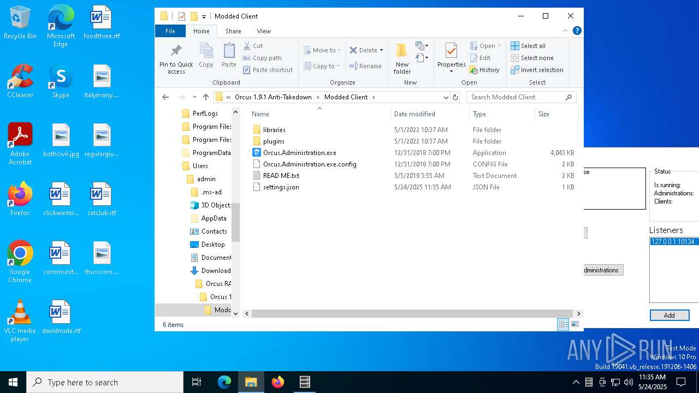This screenshot has width=699, height=393.
Task: Click the taskbar search box
Action: pyautogui.click(x=105, y=382)
